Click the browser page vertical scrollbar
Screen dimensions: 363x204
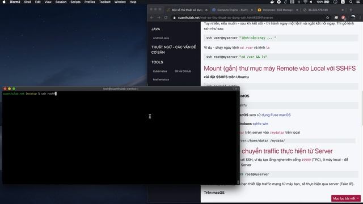tap(362, 108)
